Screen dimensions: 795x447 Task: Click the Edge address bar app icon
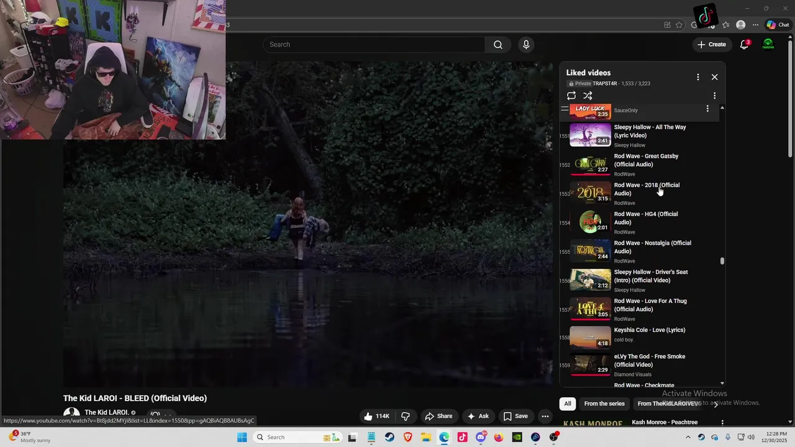[x=667, y=25]
